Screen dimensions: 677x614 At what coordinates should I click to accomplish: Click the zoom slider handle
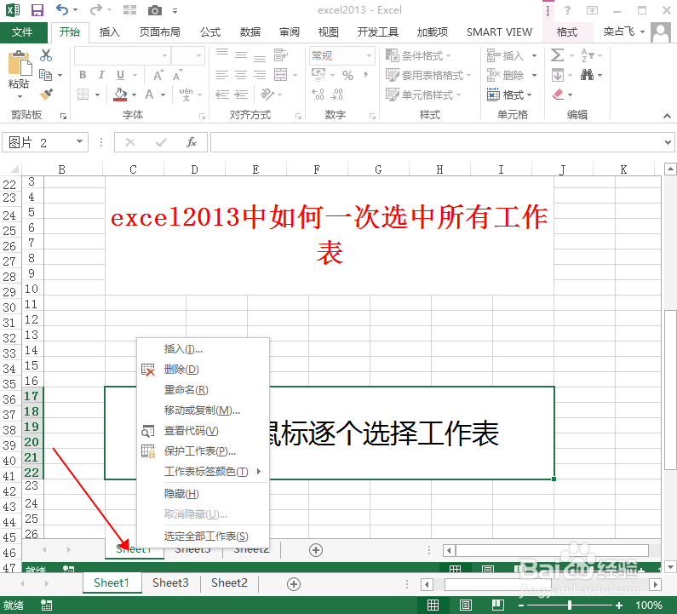[x=570, y=605]
